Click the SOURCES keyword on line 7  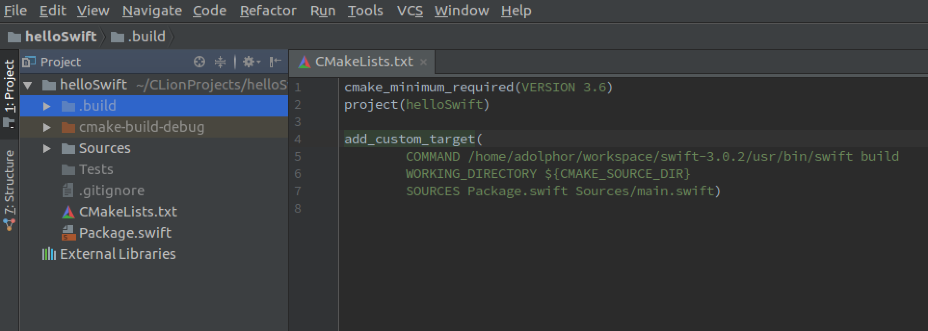433,191
